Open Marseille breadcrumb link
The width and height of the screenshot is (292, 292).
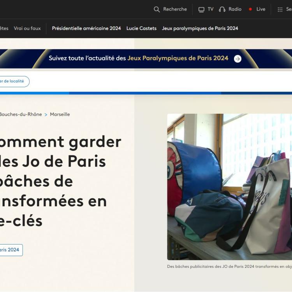pyautogui.click(x=60, y=114)
